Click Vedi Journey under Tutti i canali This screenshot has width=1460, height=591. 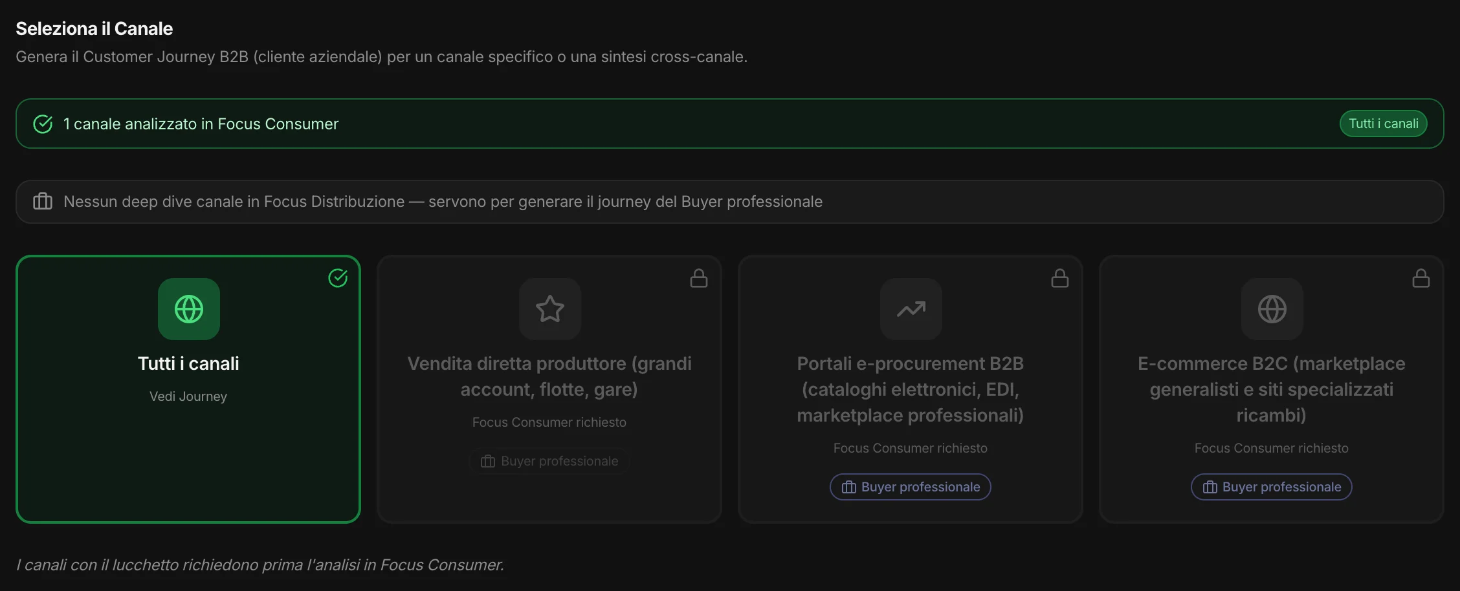(188, 396)
